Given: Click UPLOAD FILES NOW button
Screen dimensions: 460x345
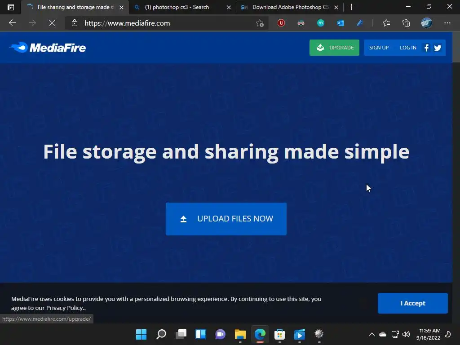Looking at the screenshot, I should coord(226,219).
